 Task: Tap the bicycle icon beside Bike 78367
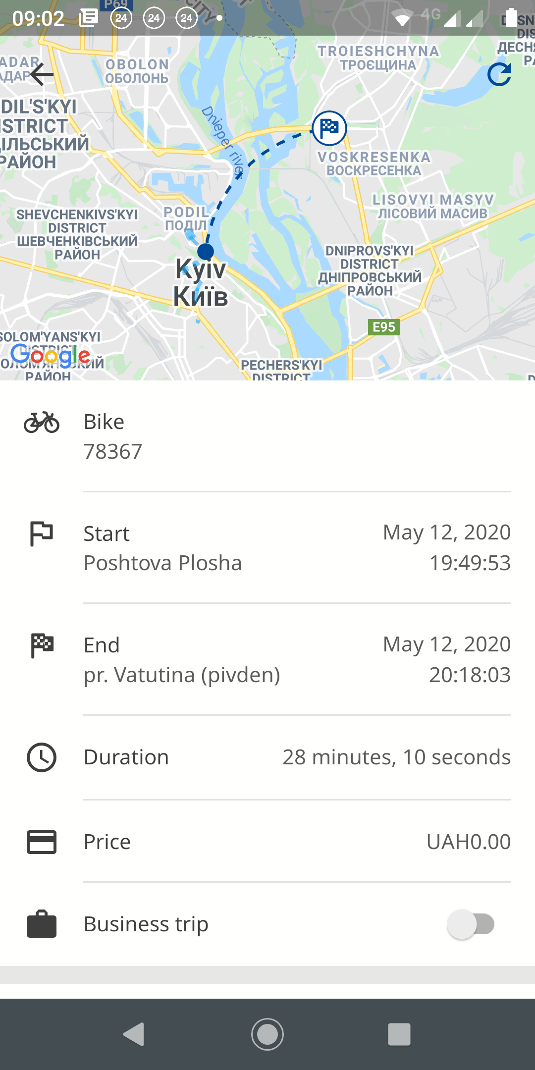42,423
